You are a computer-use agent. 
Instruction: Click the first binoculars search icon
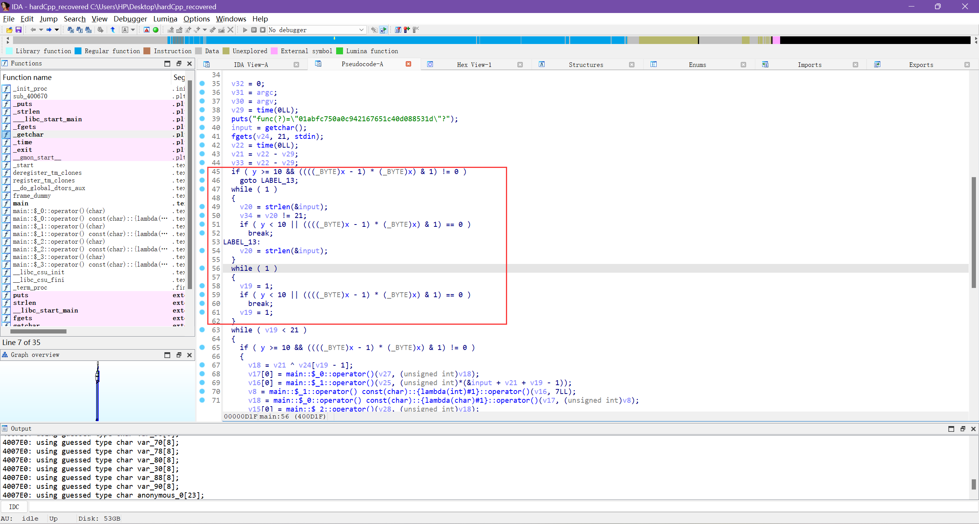pyautogui.click(x=71, y=30)
